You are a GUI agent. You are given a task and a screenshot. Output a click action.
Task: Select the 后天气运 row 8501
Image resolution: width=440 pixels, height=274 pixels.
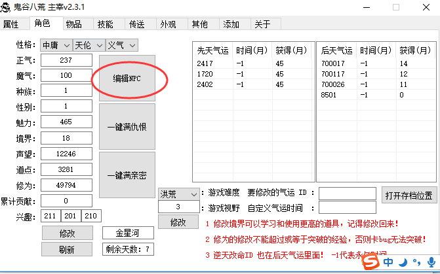coord(376,95)
